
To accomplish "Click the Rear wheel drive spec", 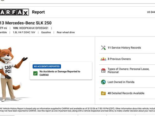I will pos(66,32).
